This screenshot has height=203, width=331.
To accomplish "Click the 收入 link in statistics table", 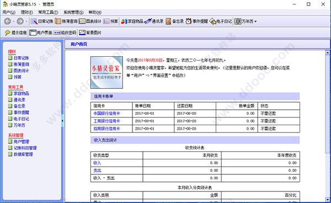I will (x=97, y=163).
